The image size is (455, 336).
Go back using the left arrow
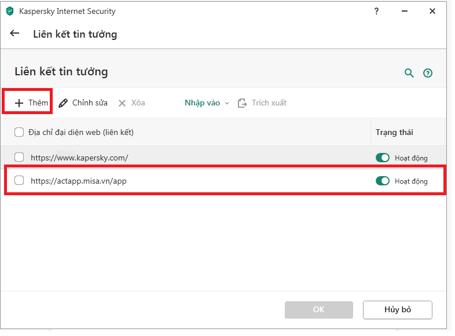pyautogui.click(x=14, y=34)
